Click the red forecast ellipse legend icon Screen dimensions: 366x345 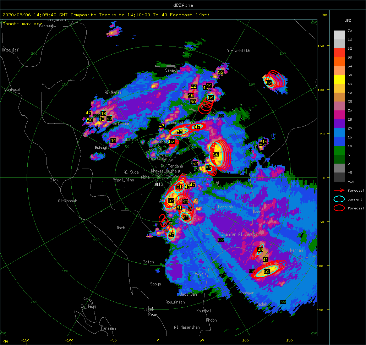point(339,208)
